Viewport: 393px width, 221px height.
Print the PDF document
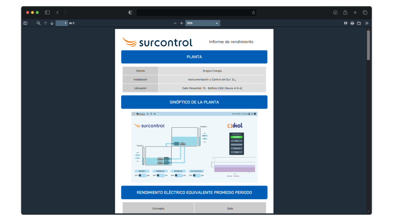click(x=352, y=23)
